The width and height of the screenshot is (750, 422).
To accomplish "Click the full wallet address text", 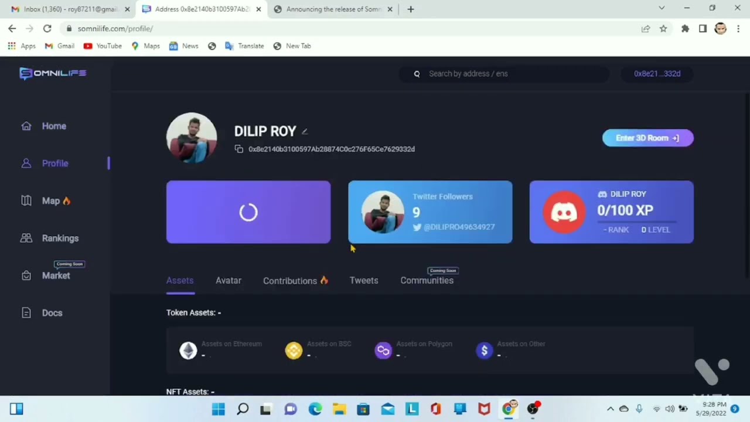I will pyautogui.click(x=332, y=149).
